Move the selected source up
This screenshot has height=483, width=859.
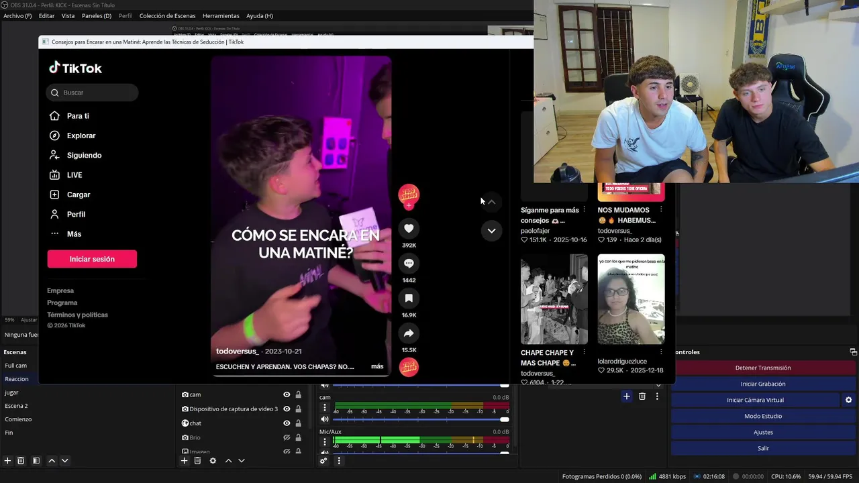click(228, 461)
